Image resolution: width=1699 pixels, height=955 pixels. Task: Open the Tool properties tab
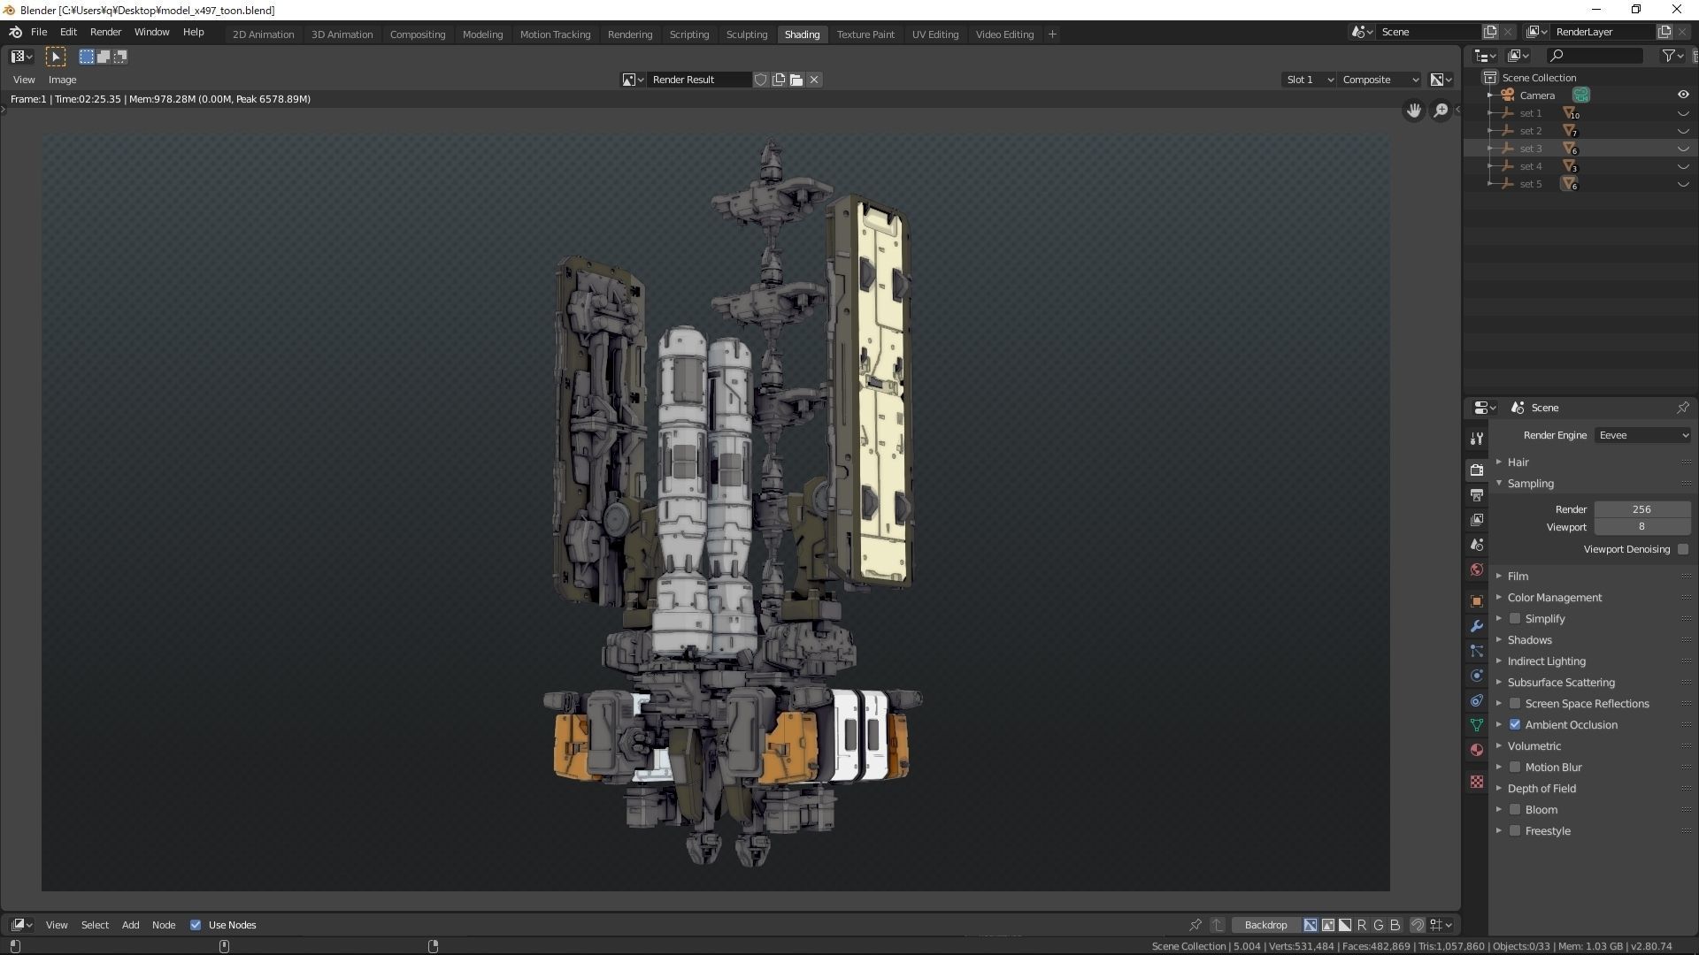click(x=1476, y=439)
